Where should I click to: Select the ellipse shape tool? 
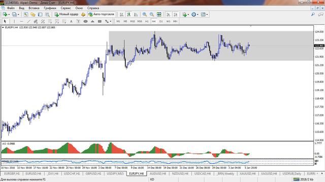pyautogui.click(x=85, y=21)
